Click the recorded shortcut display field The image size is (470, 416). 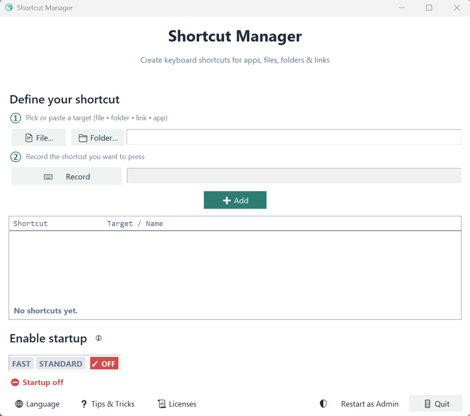pos(294,175)
